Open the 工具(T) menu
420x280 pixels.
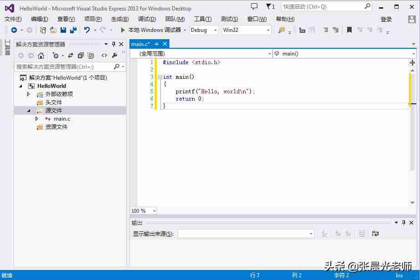coord(203,19)
